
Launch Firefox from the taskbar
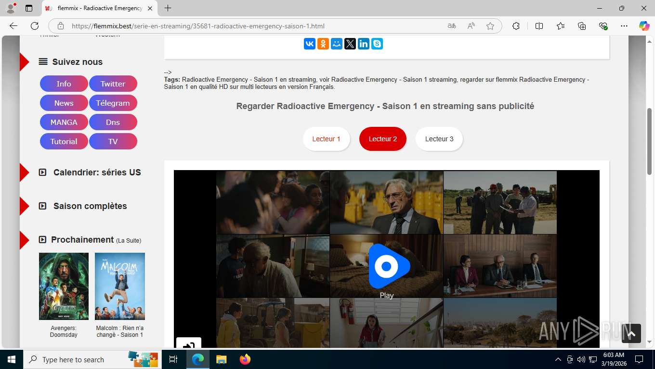tap(245, 359)
